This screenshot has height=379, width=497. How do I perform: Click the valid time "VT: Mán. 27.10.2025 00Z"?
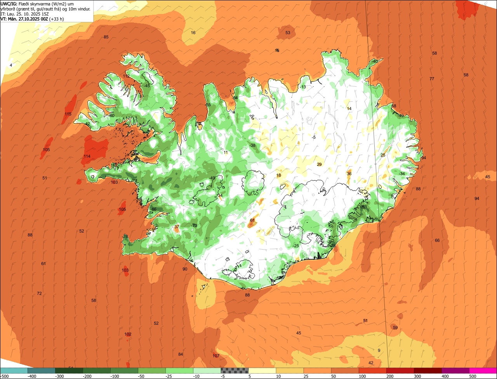coord(24,19)
